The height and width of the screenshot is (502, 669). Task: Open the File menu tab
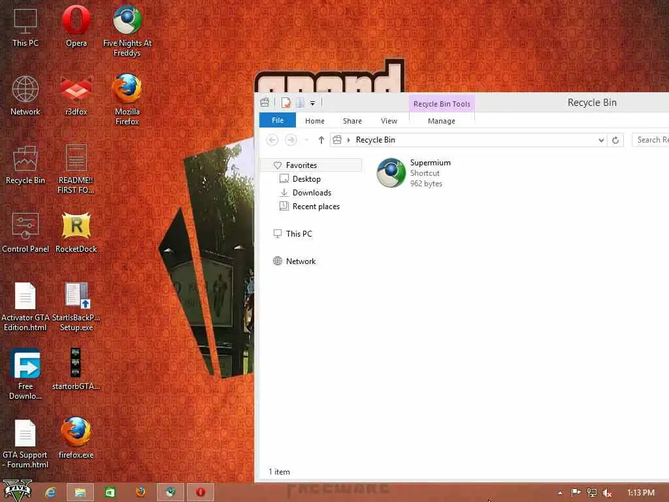(277, 120)
